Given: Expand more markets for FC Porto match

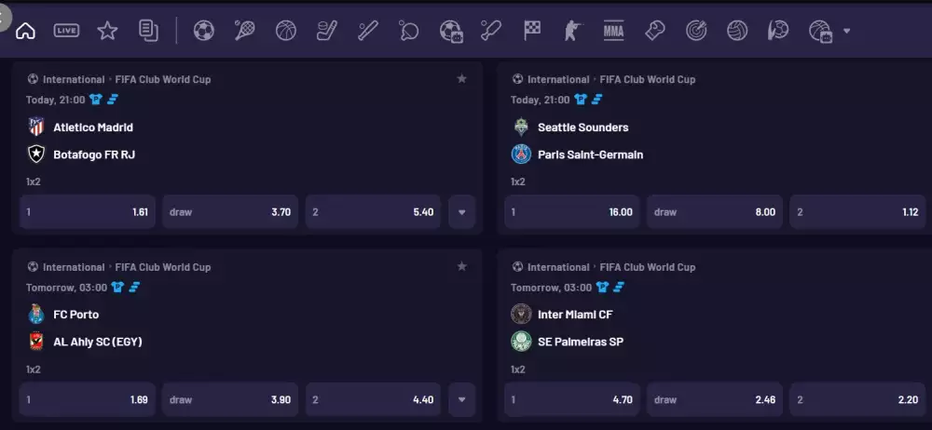Looking at the screenshot, I should tap(462, 399).
